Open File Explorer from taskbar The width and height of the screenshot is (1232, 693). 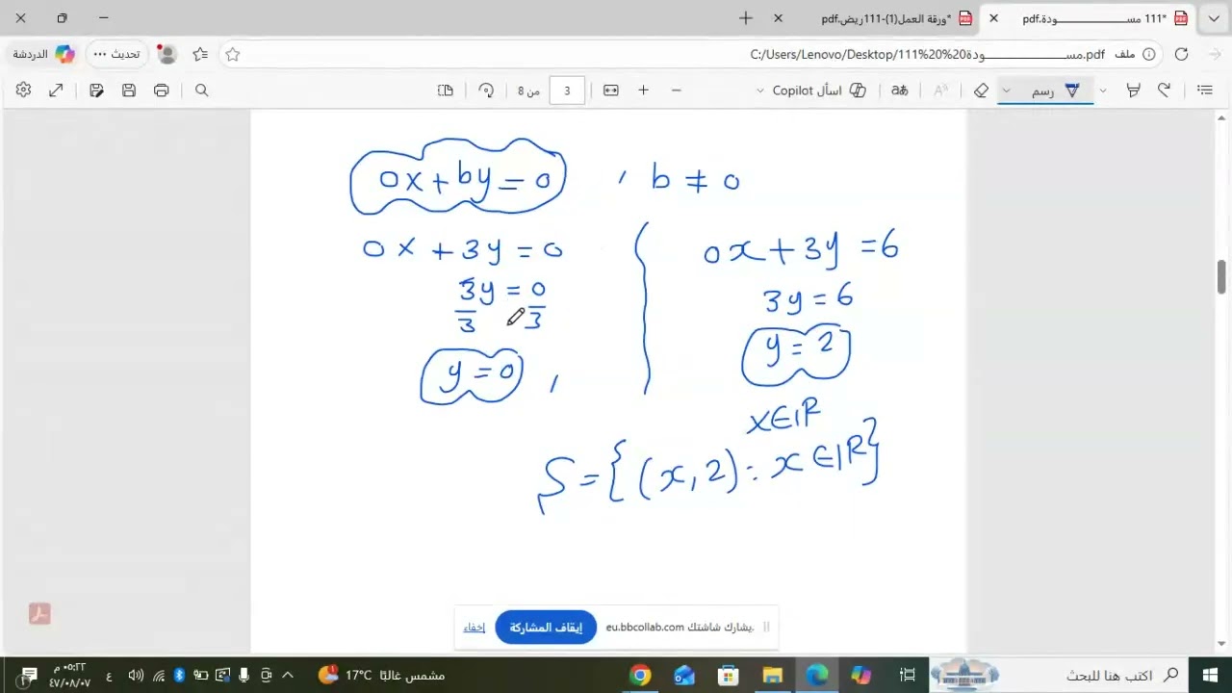(773, 675)
